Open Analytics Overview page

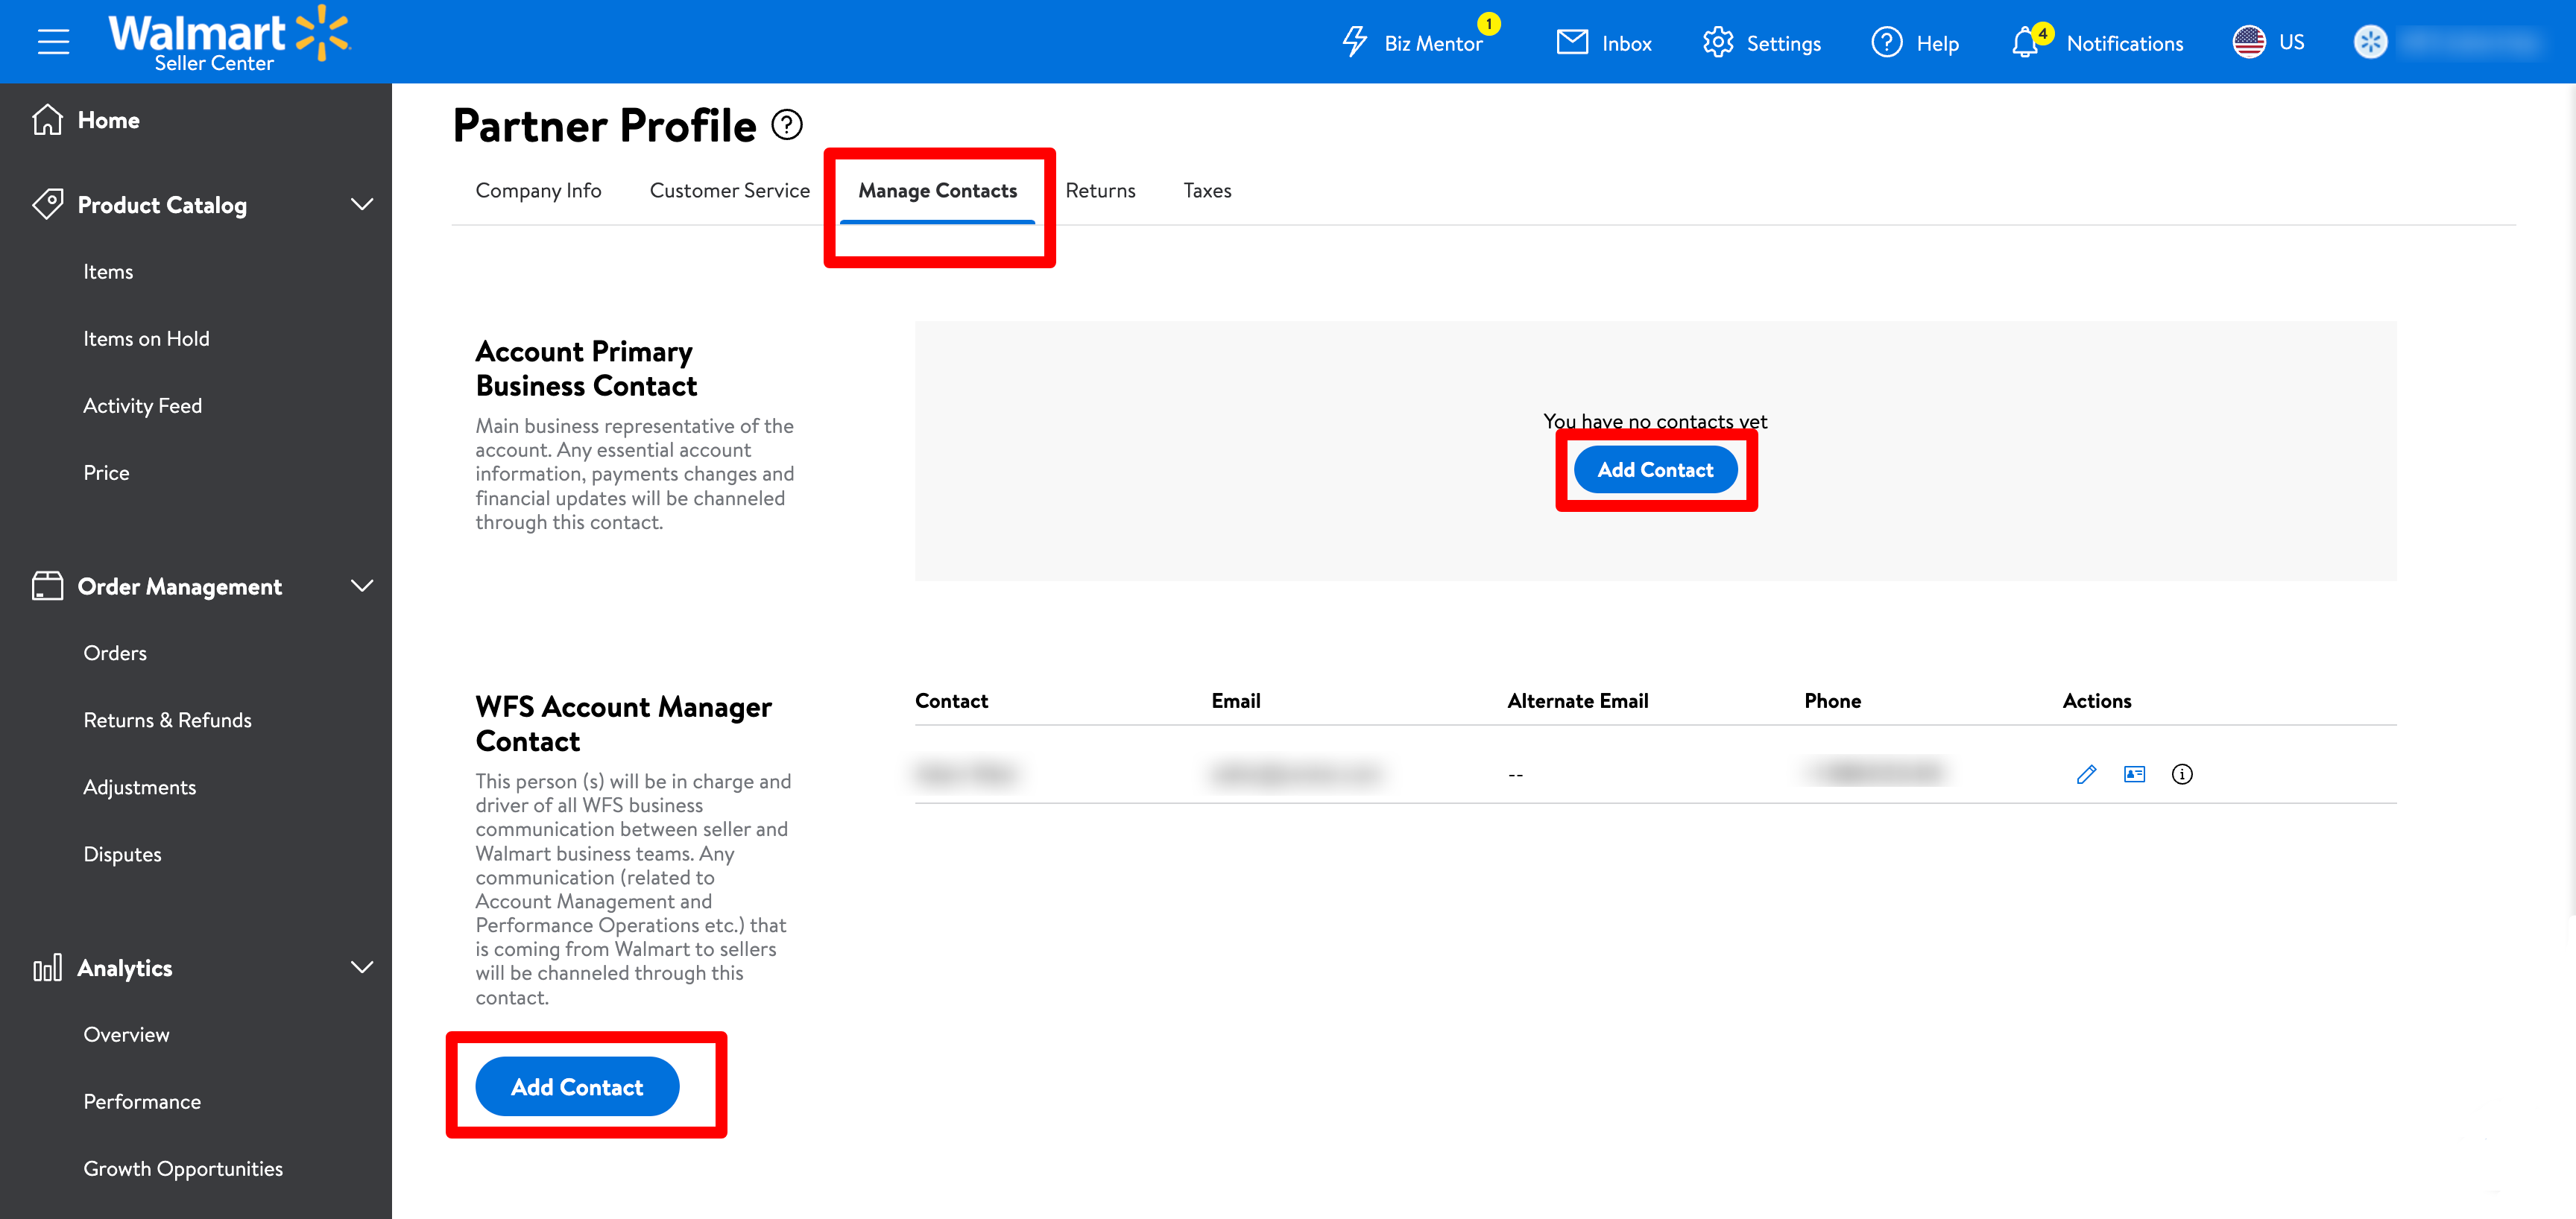coord(126,1034)
